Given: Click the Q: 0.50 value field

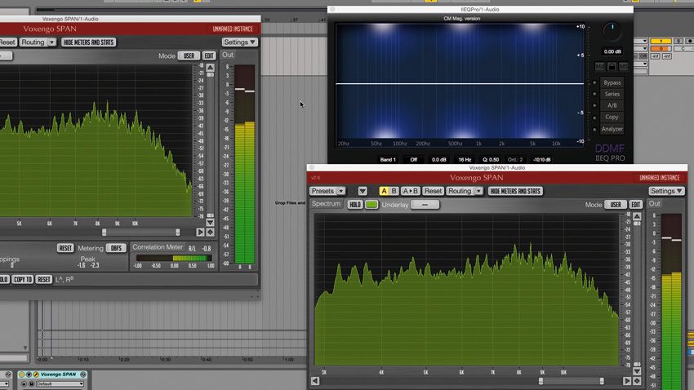Looking at the screenshot, I should point(491,160).
